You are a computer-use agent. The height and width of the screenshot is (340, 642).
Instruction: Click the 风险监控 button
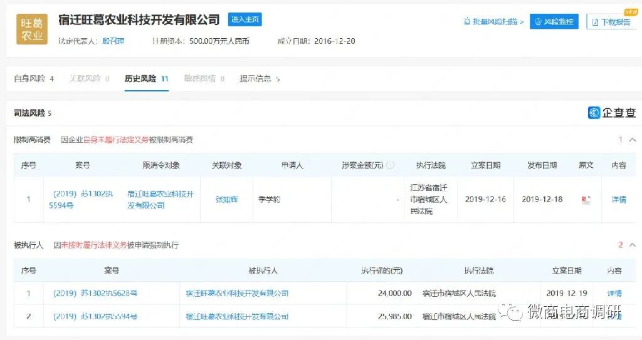554,21
